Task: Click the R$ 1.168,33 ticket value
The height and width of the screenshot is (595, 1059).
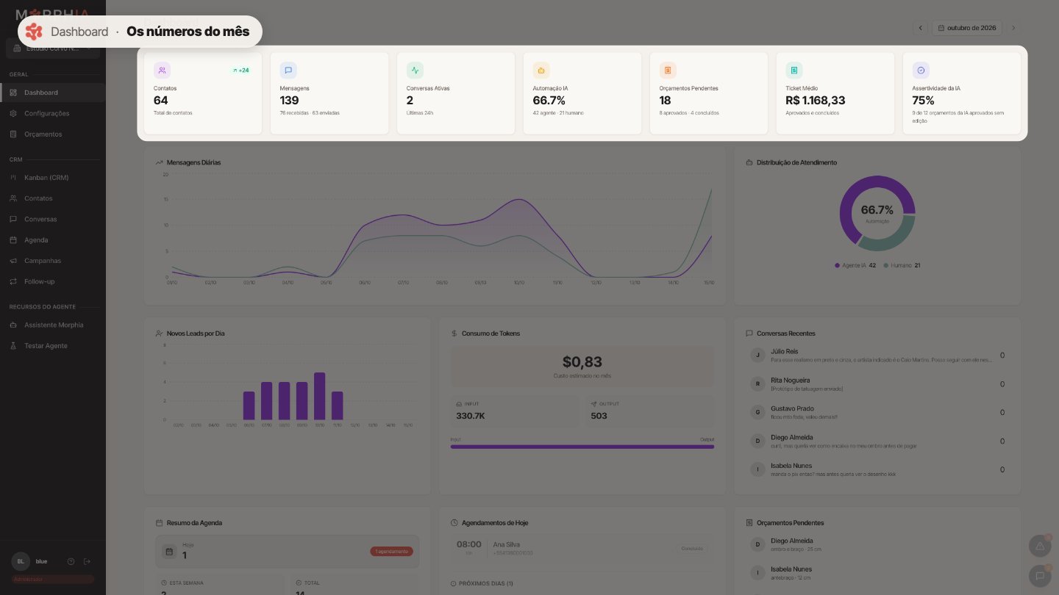Action: tap(816, 101)
